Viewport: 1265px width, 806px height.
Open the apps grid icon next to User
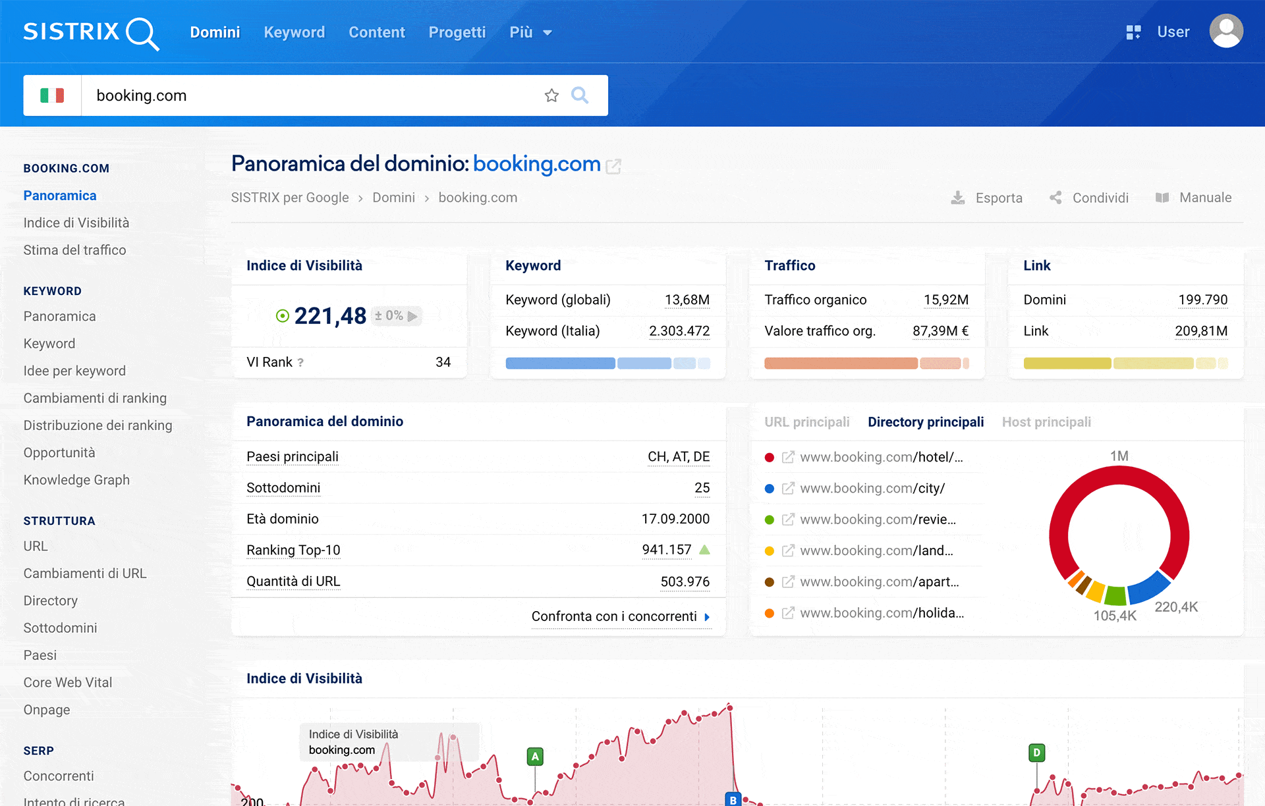point(1133,32)
